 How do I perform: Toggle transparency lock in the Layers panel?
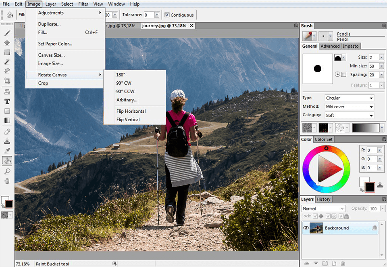pos(328,216)
